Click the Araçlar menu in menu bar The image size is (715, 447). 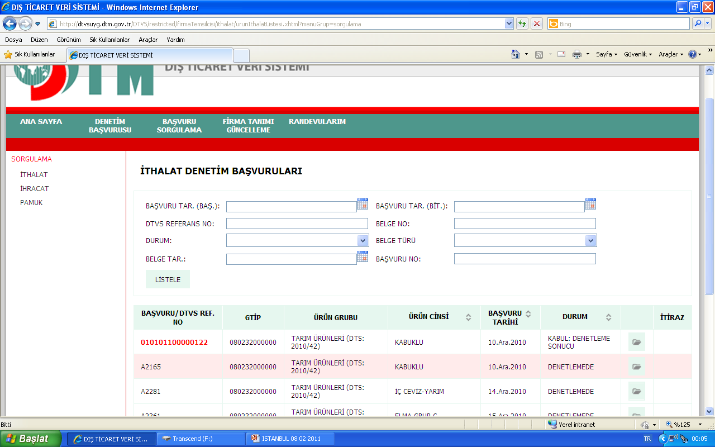point(148,40)
